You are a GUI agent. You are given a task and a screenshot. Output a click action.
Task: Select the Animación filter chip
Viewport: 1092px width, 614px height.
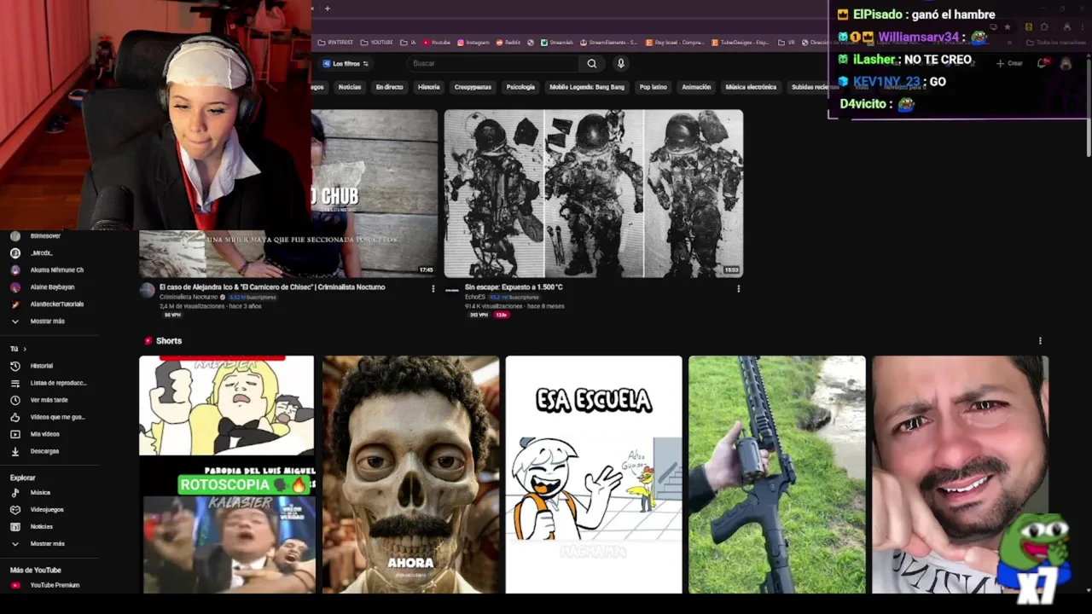pyautogui.click(x=696, y=87)
